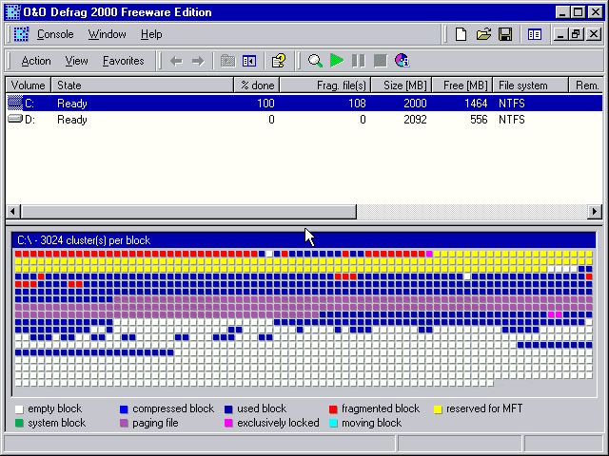Click the console icon beside Console menu

pyautogui.click(x=21, y=34)
